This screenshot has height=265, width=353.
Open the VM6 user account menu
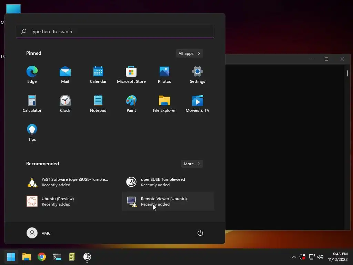[x=39, y=233]
